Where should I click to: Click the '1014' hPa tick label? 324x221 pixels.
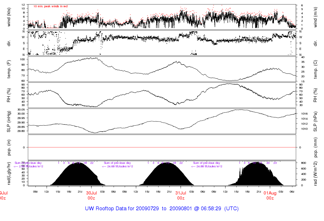pyautogui.click(x=305, y=119)
